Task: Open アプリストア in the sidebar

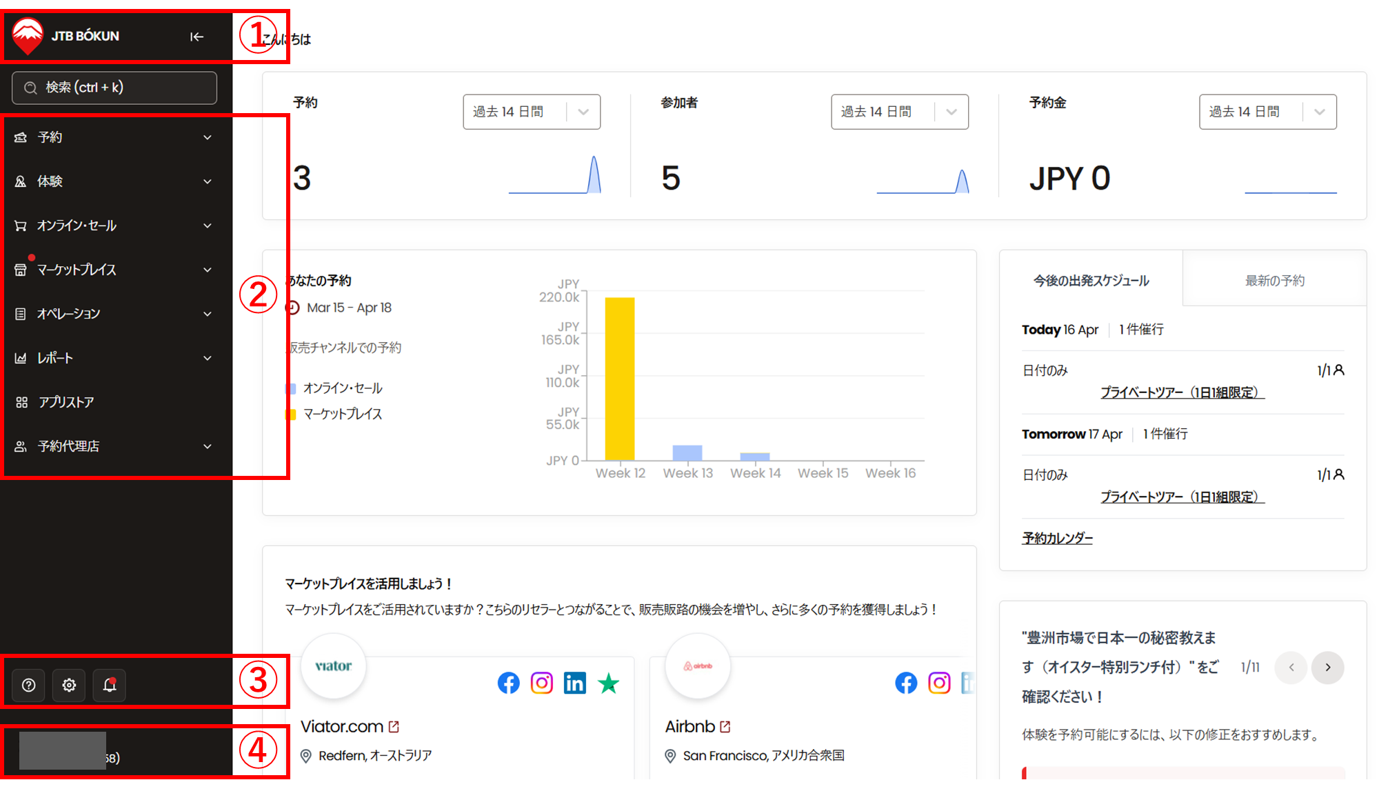Action: click(66, 402)
